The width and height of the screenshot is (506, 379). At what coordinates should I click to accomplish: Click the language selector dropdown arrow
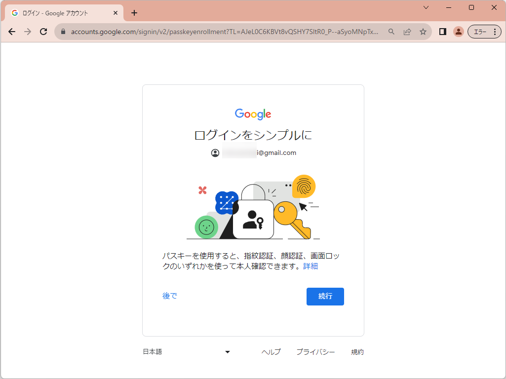coord(228,351)
